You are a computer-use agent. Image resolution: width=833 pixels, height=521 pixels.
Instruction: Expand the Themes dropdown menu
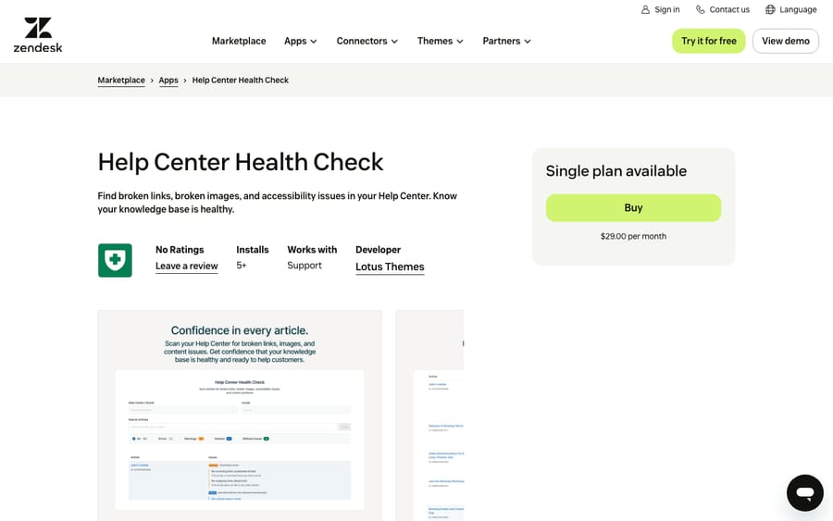pos(441,41)
